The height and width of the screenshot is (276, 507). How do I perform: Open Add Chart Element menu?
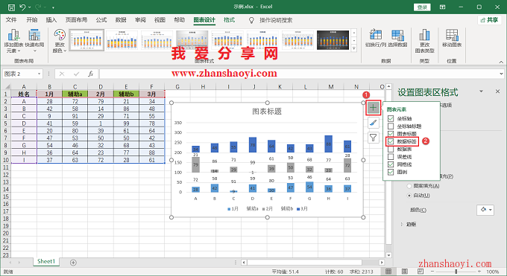(13, 41)
